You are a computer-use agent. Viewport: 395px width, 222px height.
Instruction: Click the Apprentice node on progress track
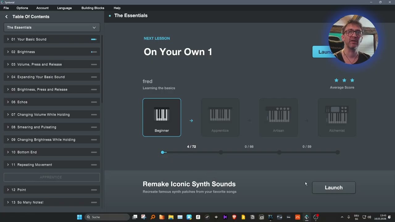(221, 152)
